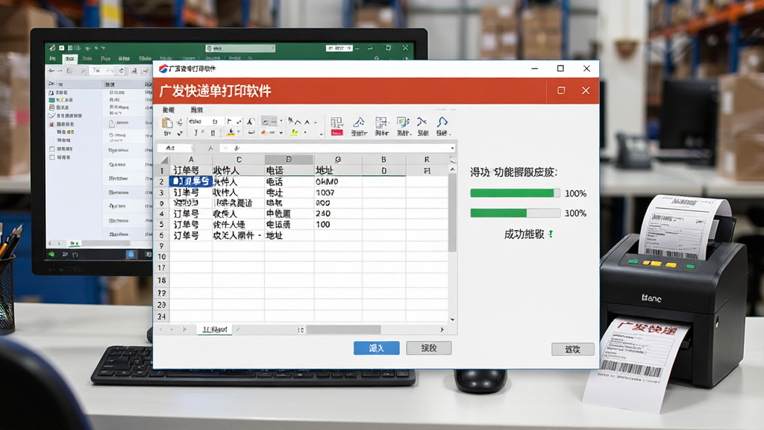The width and height of the screenshot is (764, 430).
Task: Open the Name Box beside the formula bar
Action: pyautogui.click(x=175, y=148)
